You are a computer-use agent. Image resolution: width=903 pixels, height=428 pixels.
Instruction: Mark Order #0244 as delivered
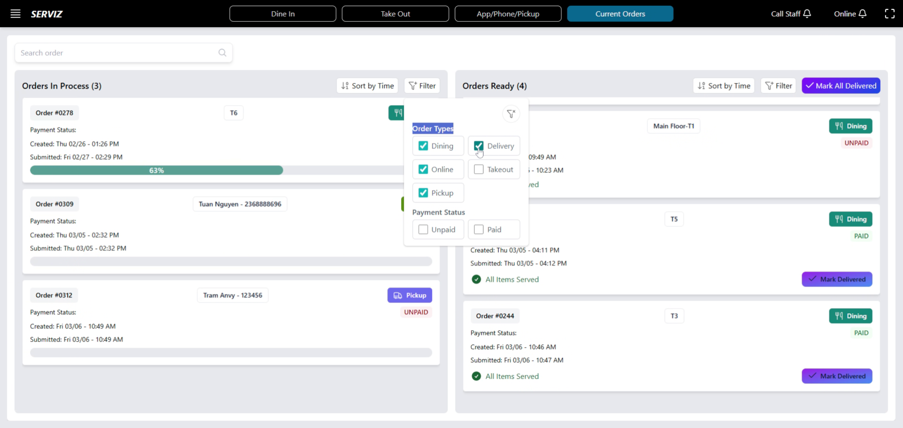pyautogui.click(x=837, y=376)
